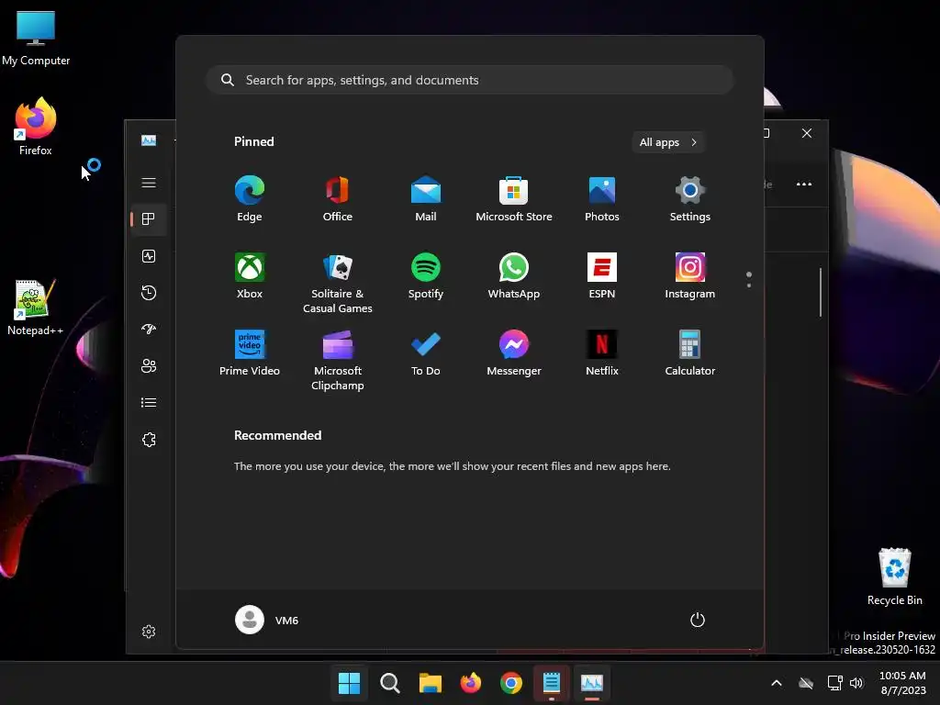Open Google Chrome from taskbar
Viewport: 940px width, 705px height.
pos(510,683)
